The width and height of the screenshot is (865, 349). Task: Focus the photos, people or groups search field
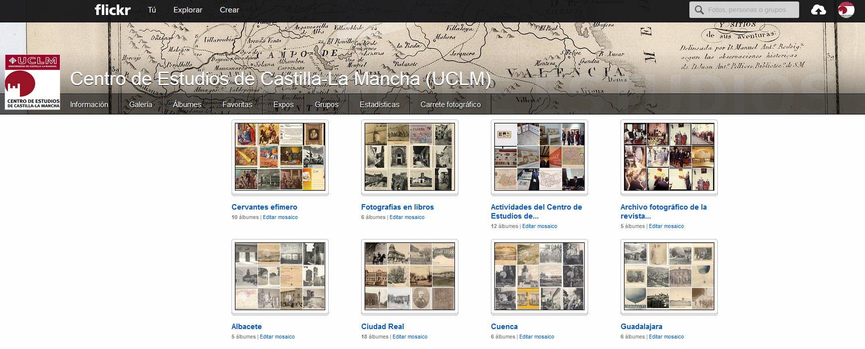[x=744, y=10]
